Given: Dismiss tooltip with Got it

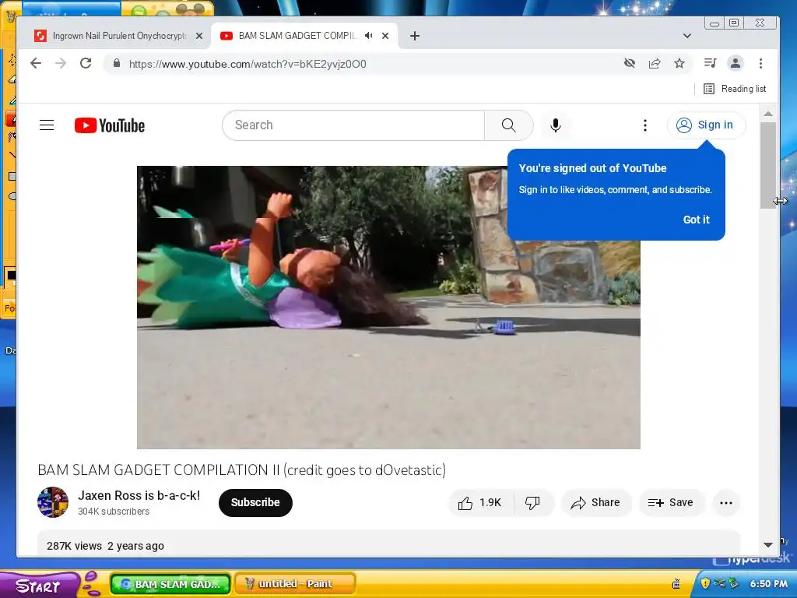Looking at the screenshot, I should [696, 220].
